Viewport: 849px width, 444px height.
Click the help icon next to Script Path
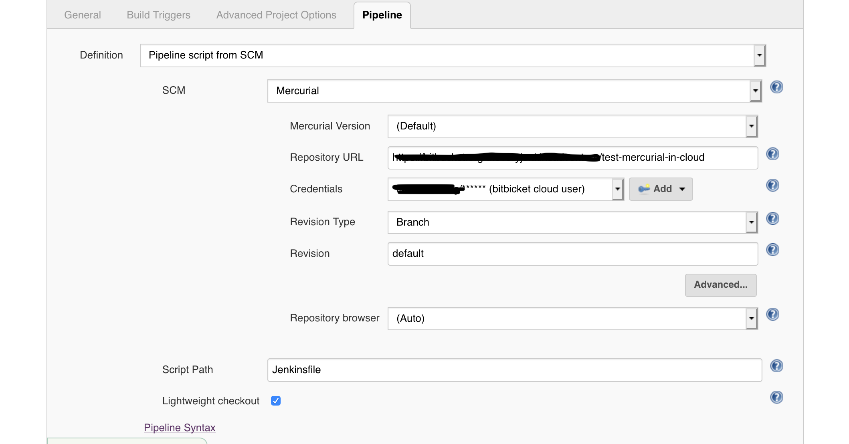(777, 366)
